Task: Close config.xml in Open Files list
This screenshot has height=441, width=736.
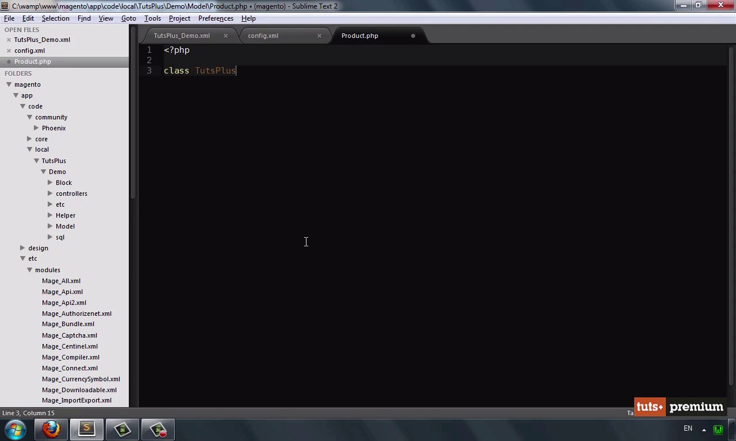Action: 9,51
